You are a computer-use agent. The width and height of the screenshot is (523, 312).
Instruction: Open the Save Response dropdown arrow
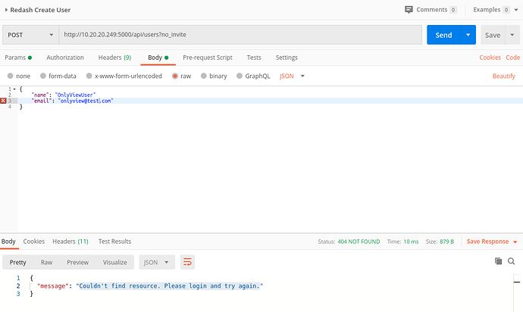click(515, 242)
